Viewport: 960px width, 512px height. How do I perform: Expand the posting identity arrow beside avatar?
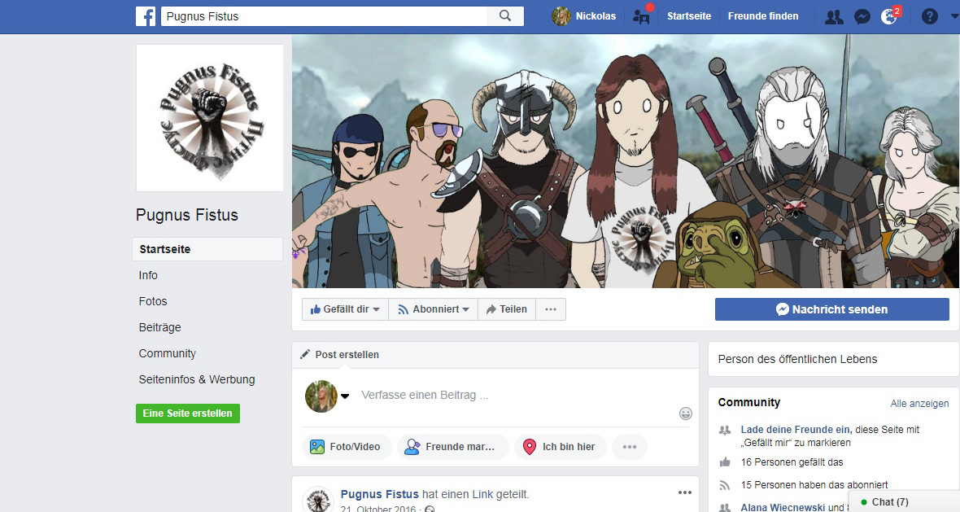pos(345,396)
